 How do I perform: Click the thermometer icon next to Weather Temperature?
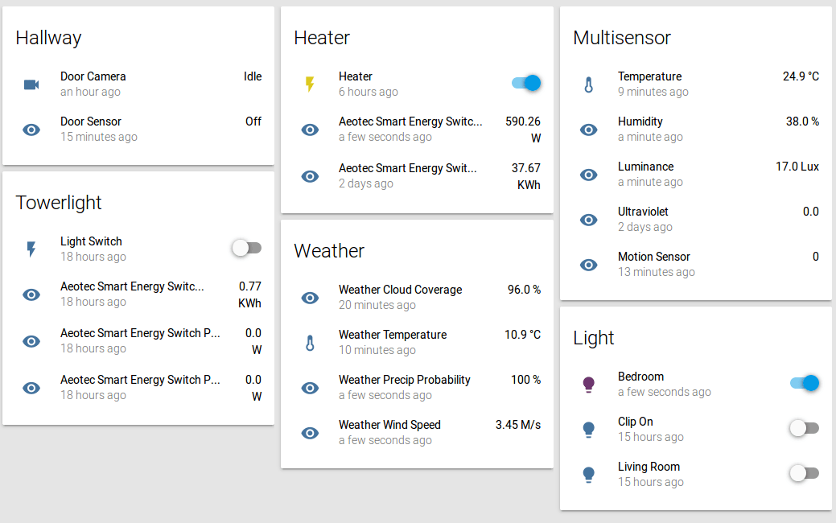(x=310, y=342)
